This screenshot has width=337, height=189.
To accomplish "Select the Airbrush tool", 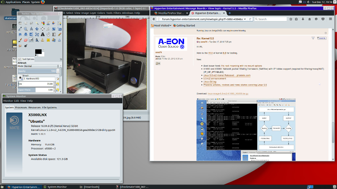I will pyautogui.click(x=31, y=40).
